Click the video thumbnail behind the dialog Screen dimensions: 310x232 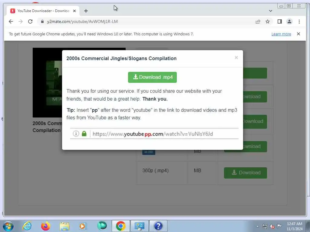coord(48,82)
